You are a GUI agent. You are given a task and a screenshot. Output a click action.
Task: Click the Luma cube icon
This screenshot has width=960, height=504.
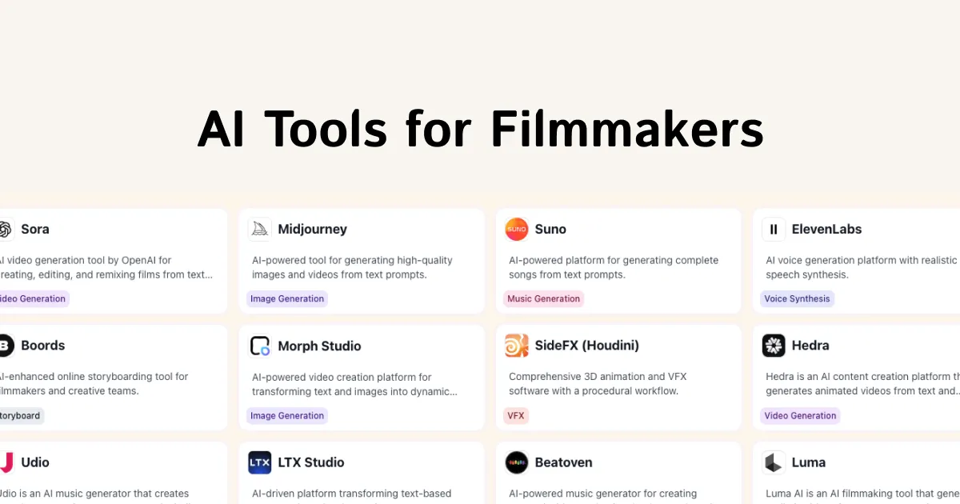[x=773, y=462]
